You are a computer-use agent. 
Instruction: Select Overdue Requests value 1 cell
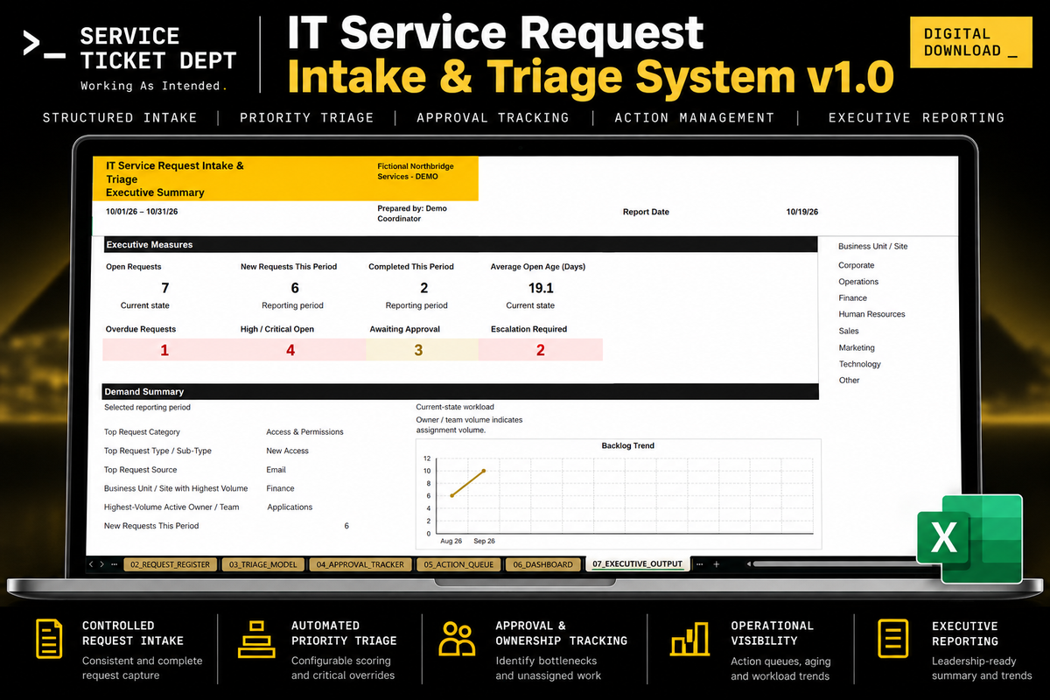click(x=164, y=350)
